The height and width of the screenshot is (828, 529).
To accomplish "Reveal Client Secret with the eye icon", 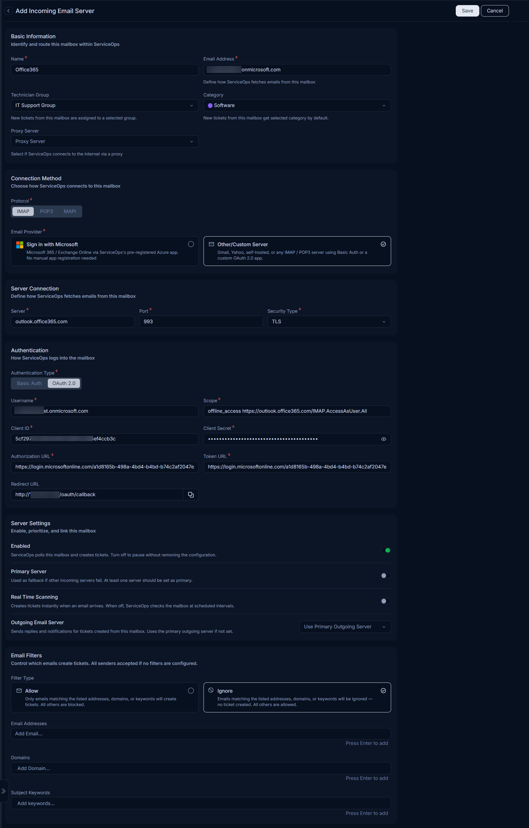I will (383, 439).
